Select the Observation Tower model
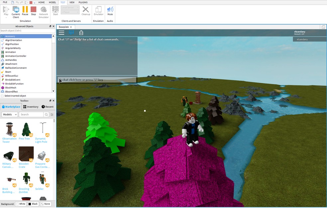327x208 pixels. coord(9,133)
